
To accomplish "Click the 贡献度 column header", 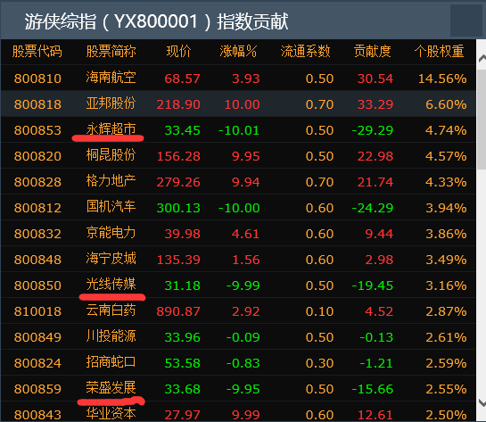I will click(x=372, y=52).
